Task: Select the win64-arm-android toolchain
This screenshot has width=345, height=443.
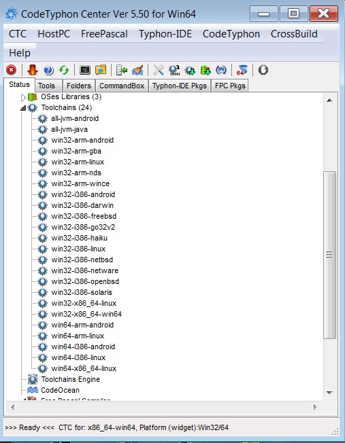Action: click(82, 325)
